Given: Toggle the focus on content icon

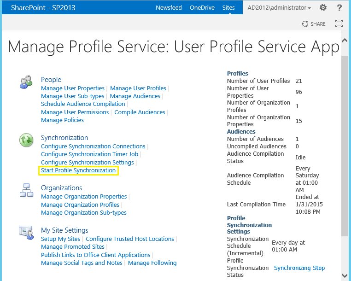Looking at the screenshot, I should (x=339, y=24).
